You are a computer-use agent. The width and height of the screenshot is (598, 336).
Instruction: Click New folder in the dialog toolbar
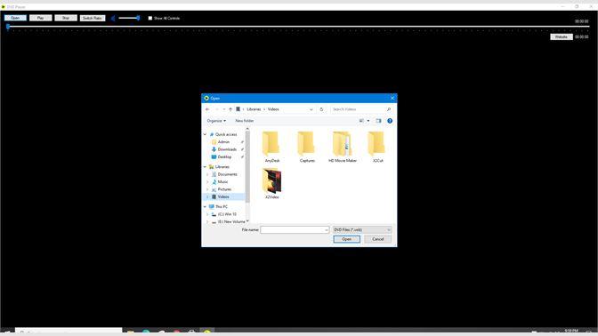(x=245, y=121)
